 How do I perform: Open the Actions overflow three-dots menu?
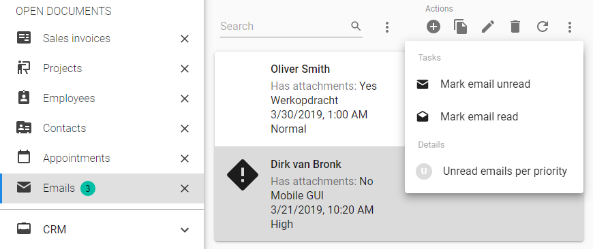570,27
